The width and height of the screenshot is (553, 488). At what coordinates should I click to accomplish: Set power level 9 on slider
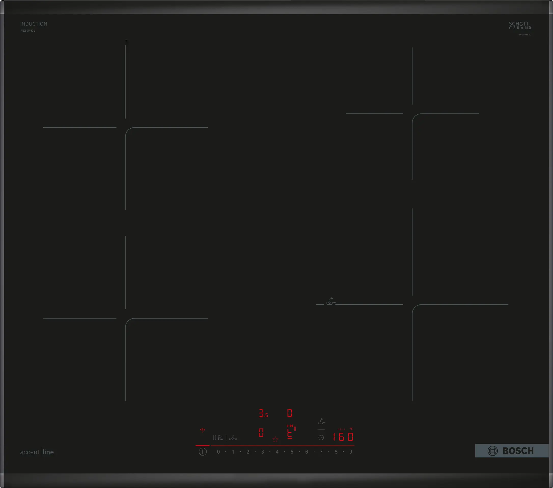[x=351, y=452]
